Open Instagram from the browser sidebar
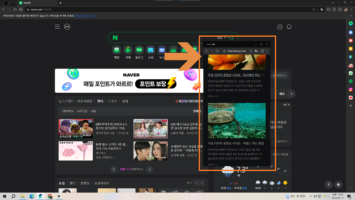The width and height of the screenshot is (355, 200). (x=350, y=89)
